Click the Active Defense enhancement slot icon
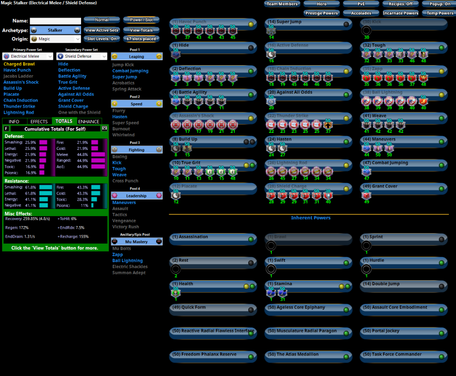The width and height of the screenshot is (456, 376). coord(271,55)
